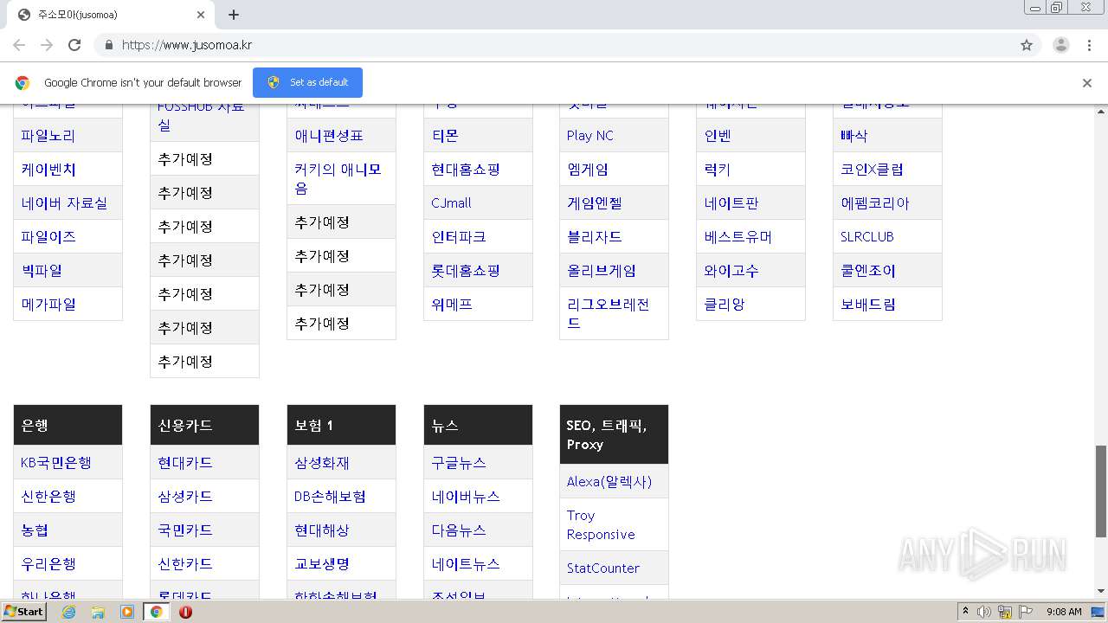The width and height of the screenshot is (1108, 623).
Task: Open the 구글뉴스 link
Action: click(459, 463)
